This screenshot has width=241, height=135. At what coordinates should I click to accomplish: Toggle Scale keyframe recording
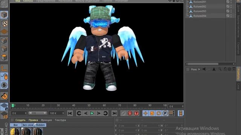coord(152,113)
